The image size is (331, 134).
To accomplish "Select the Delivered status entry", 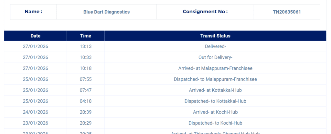I will pos(215,46).
